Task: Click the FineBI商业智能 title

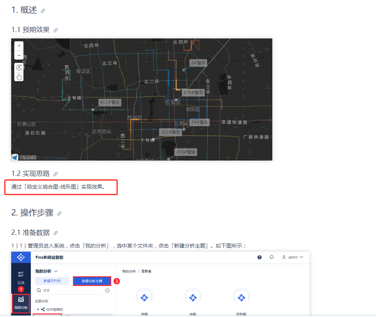Action: [x=49, y=257]
